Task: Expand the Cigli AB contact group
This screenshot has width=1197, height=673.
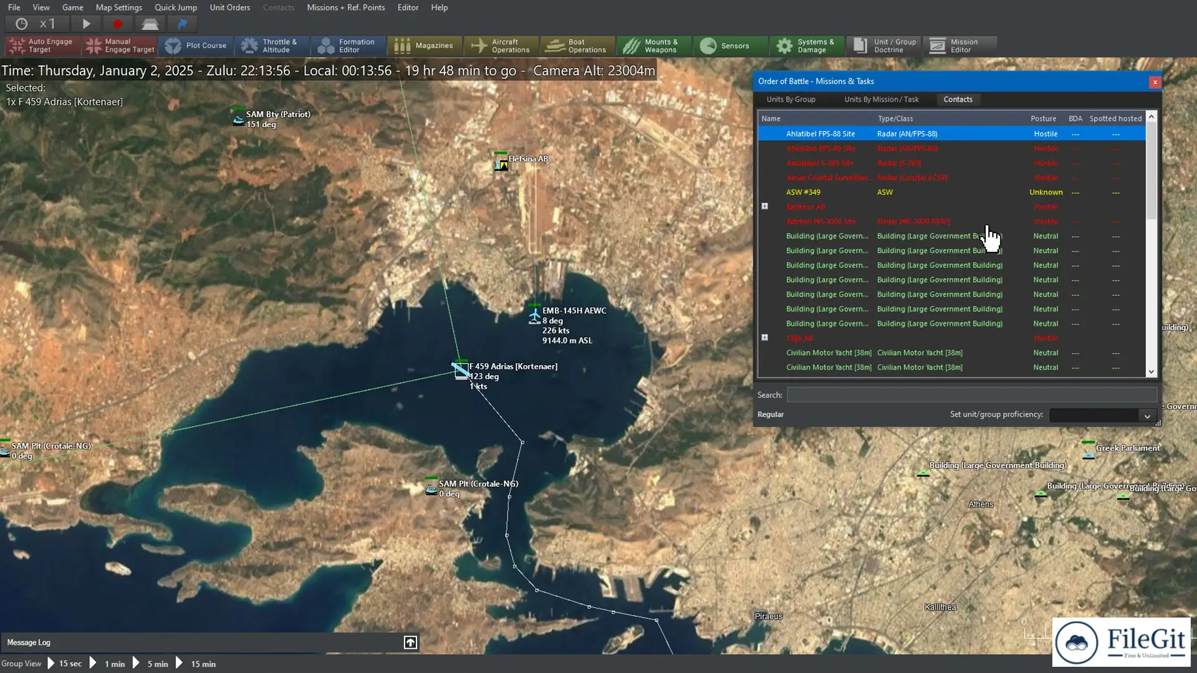Action: [765, 338]
